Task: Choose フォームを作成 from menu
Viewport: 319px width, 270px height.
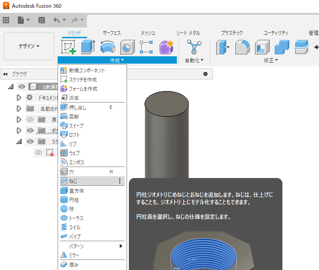Action: [92, 89]
